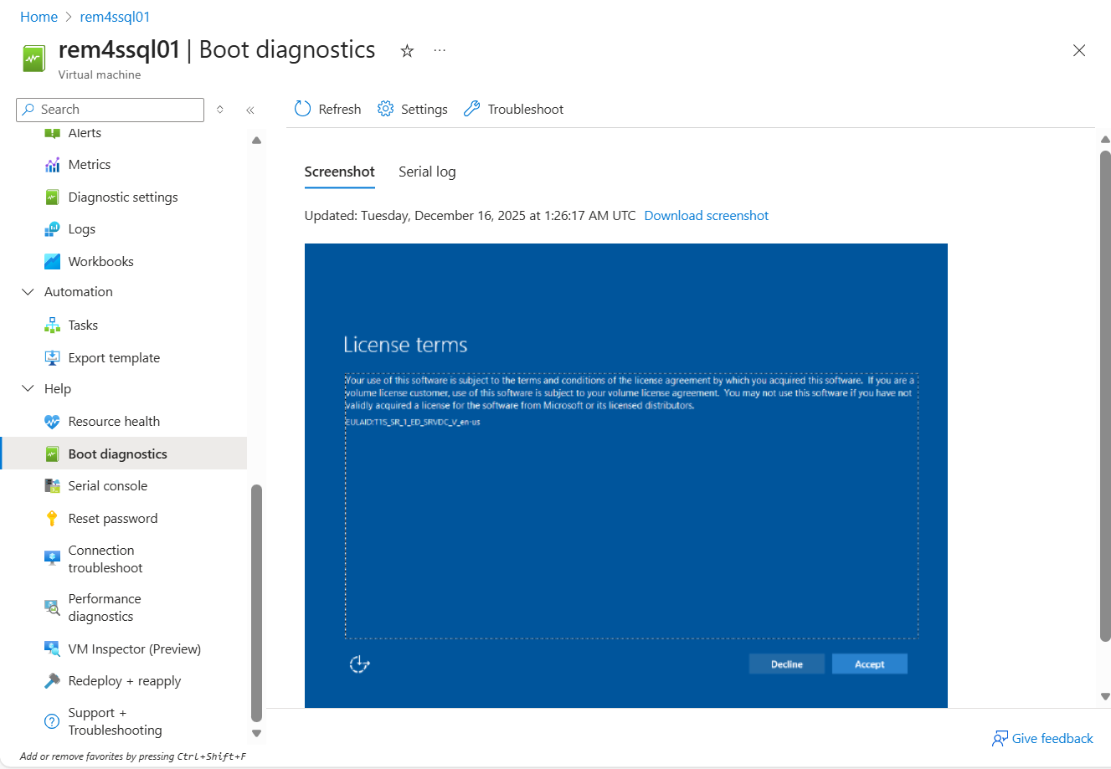Star rem4ssql01 as a favorite

407,51
